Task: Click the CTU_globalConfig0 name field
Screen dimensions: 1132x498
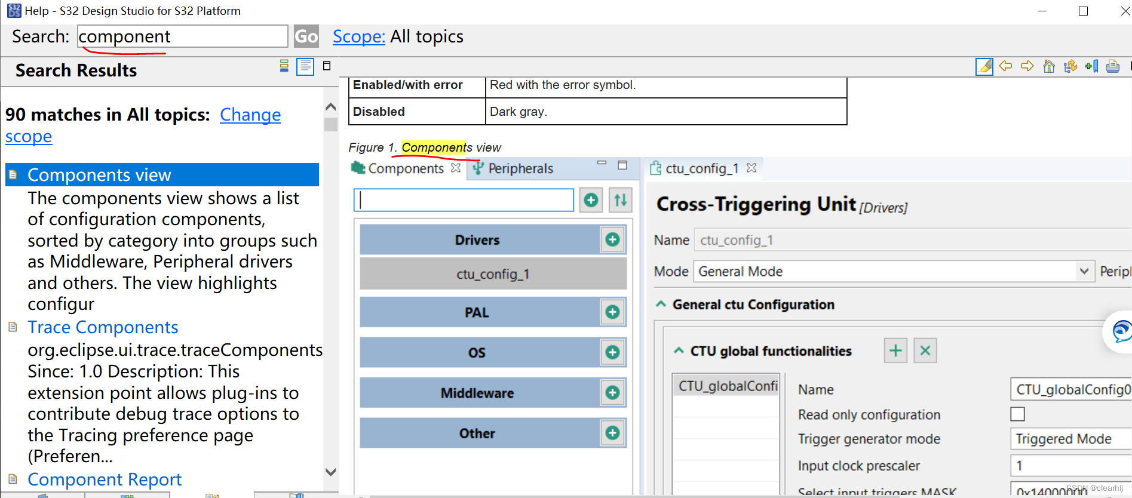Action: (1070, 389)
